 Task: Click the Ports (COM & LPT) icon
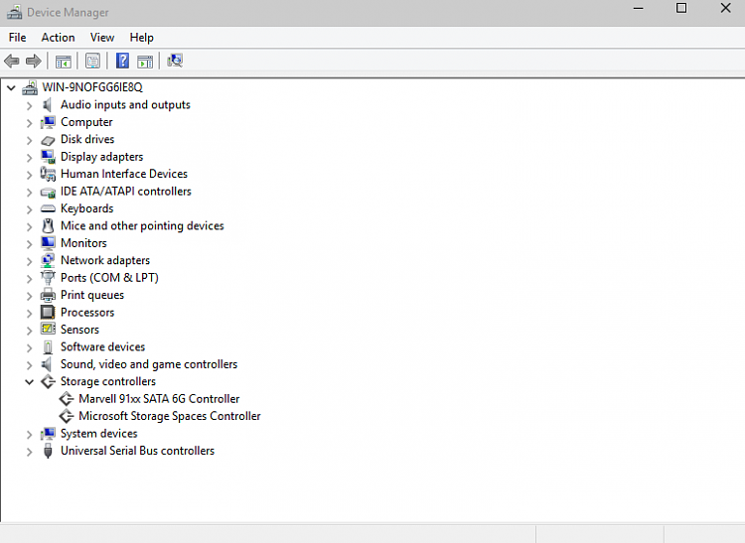tap(48, 278)
